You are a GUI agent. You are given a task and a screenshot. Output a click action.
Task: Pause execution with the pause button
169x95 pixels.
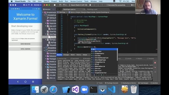tap(90, 5)
